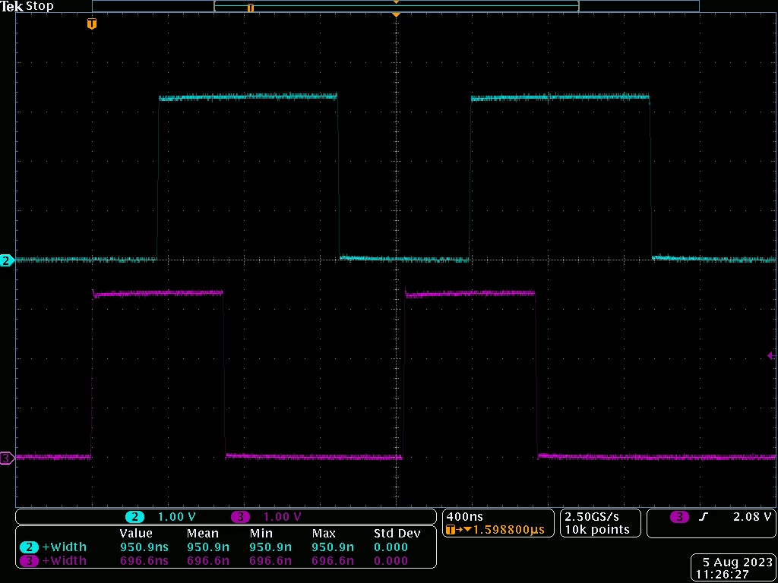Click the Stop acquisition status label
This screenshot has width=778, height=583.
pos(40,6)
